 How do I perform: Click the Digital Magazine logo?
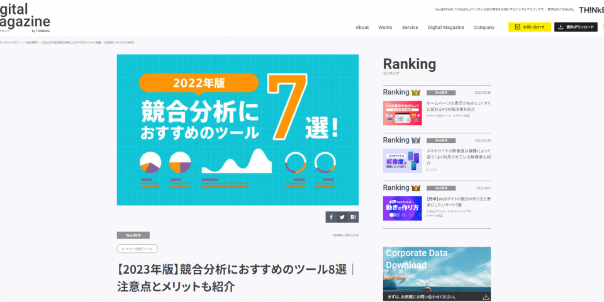pyautogui.click(x=25, y=18)
